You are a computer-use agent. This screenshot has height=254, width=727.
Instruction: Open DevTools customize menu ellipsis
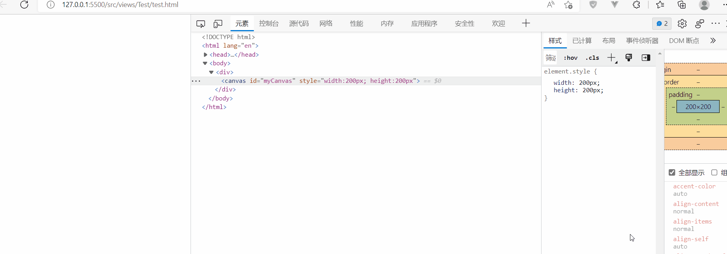click(716, 23)
